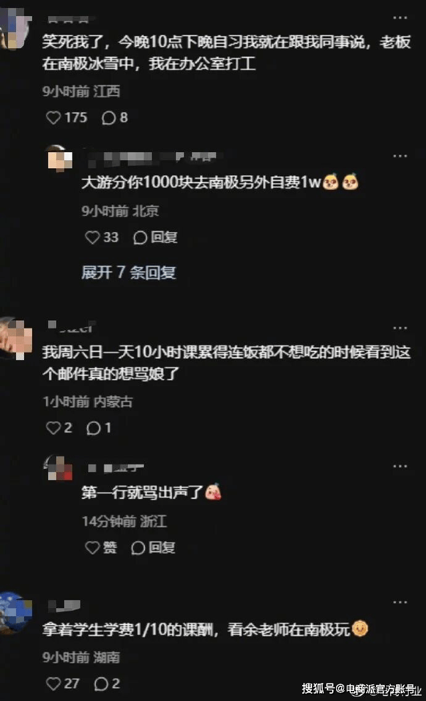Tap 赞 on the Zhejiang reply
The width and height of the screenshot is (426, 701).
pos(101,547)
